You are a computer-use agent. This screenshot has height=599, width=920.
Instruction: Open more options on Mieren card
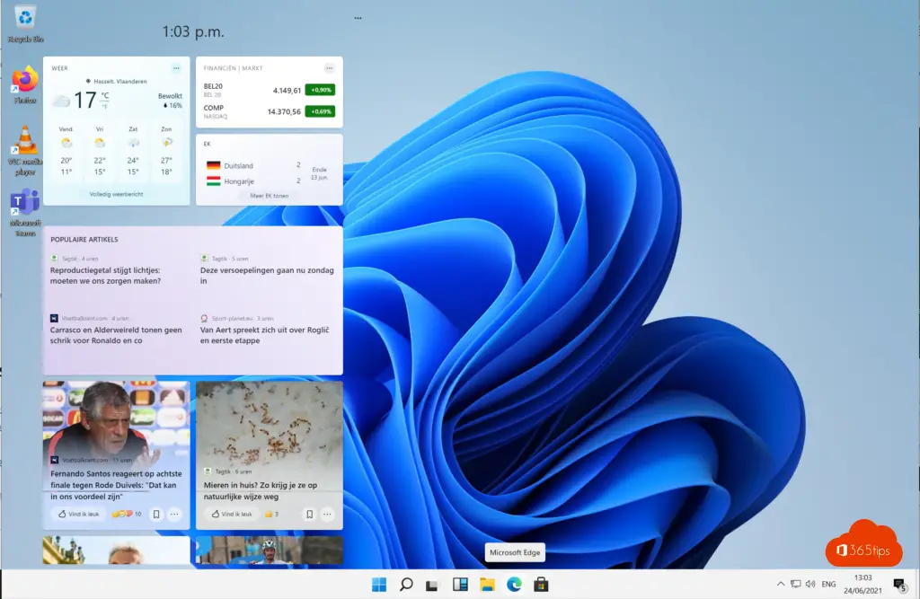(x=327, y=514)
